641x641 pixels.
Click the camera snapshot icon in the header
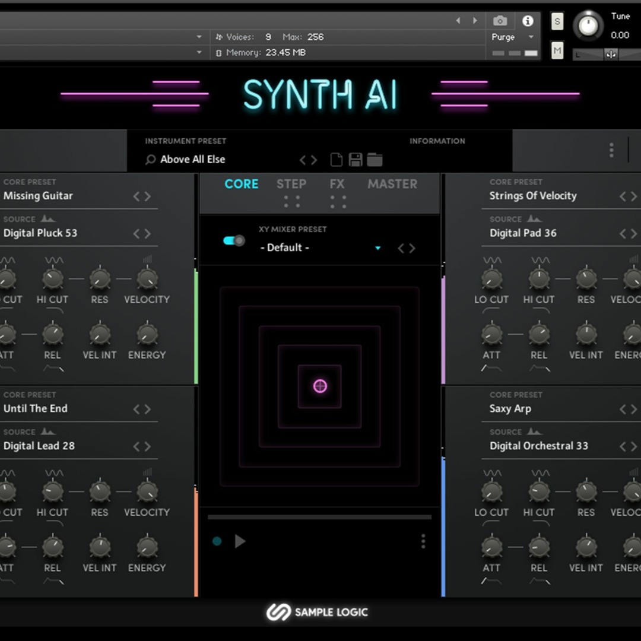(x=500, y=21)
